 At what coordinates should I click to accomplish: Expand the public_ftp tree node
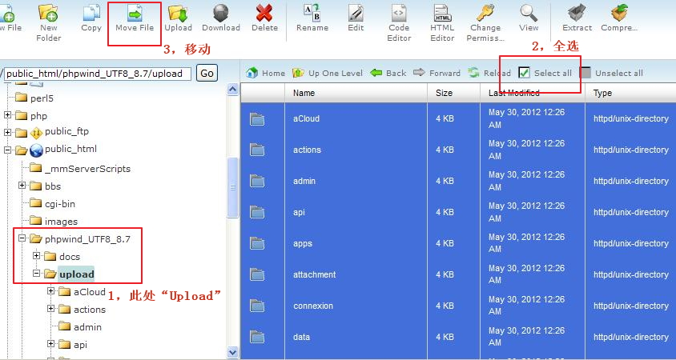(x=8, y=132)
